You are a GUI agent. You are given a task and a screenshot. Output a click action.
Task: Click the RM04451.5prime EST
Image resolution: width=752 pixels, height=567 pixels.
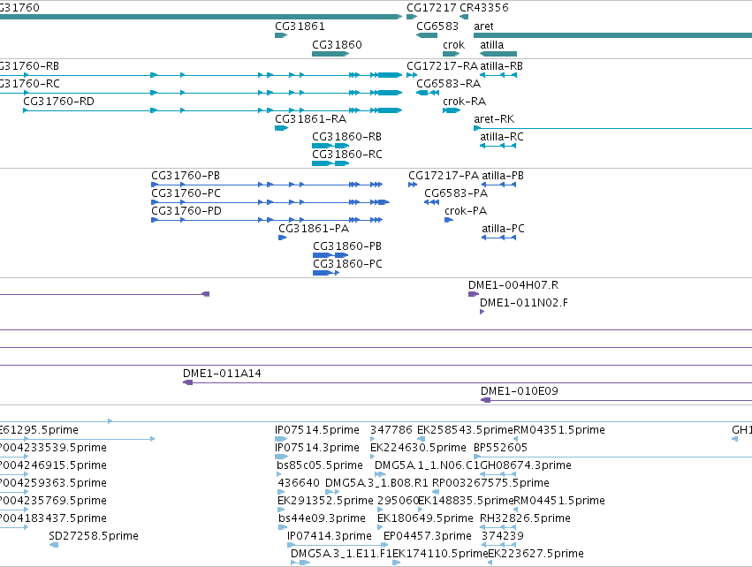click(516, 510)
